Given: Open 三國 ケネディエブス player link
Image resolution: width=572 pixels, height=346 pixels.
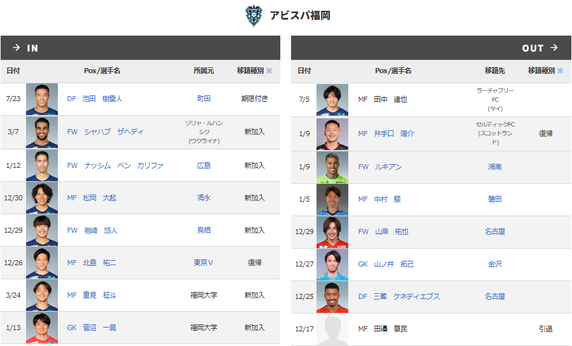Looking at the screenshot, I should pos(407,296).
